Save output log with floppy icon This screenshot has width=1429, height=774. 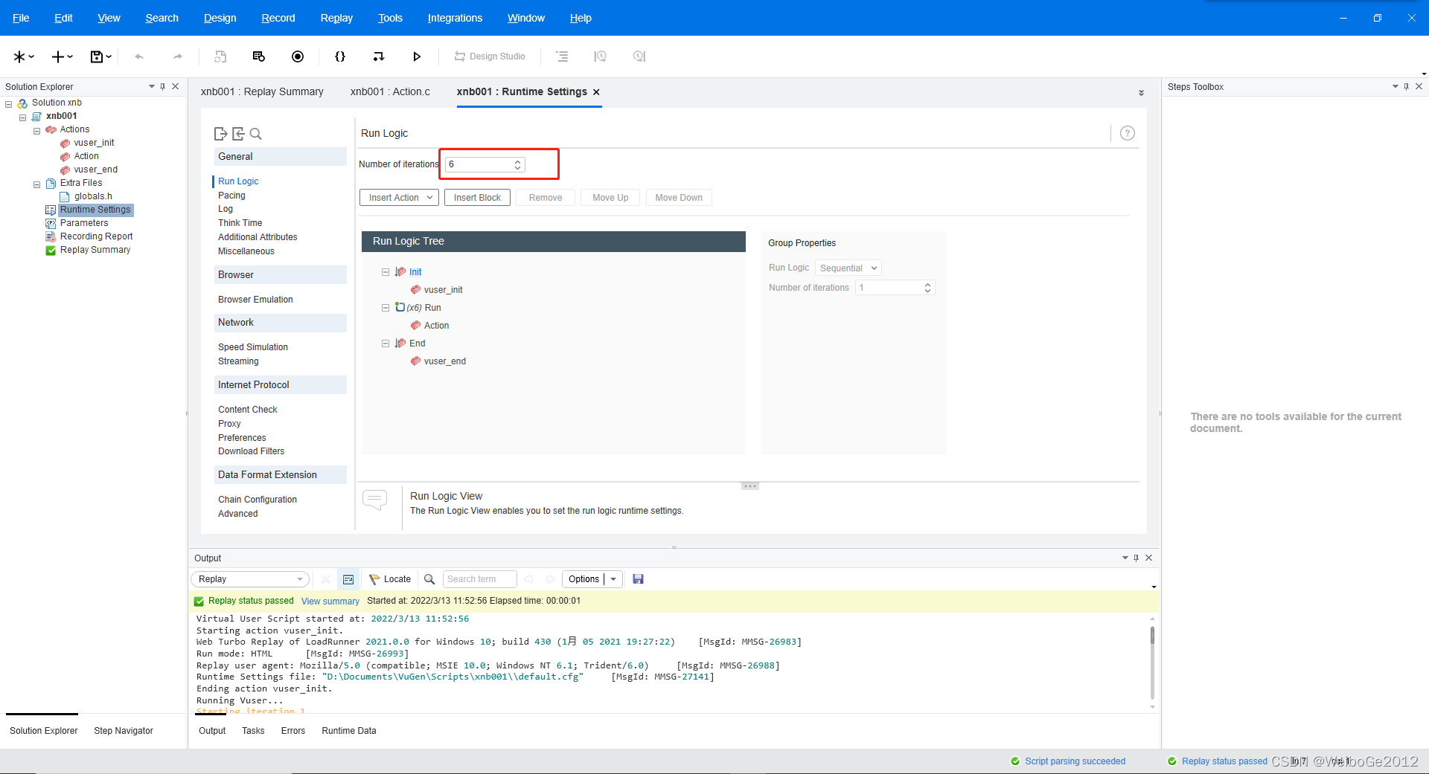tap(638, 579)
